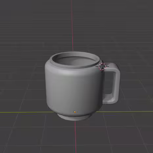
Task: Click the green axis line right of mug
Action: [x=125, y=112]
